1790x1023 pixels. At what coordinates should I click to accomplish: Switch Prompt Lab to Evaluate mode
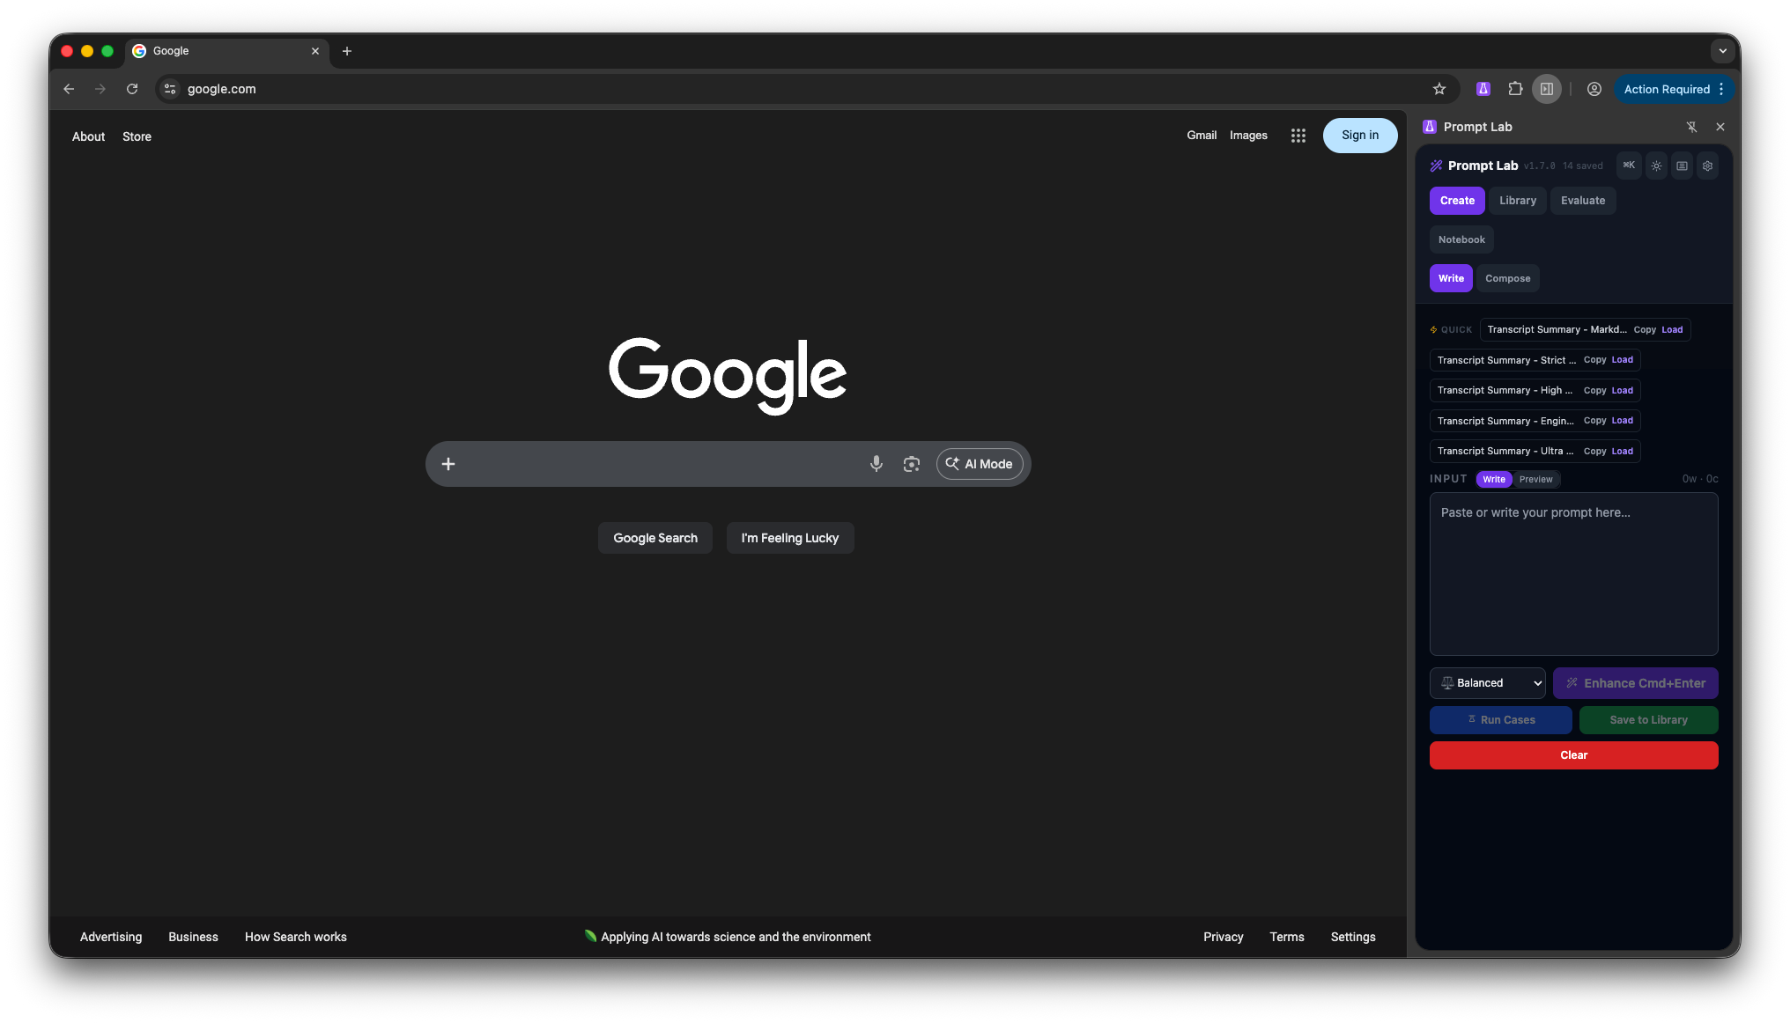(1583, 201)
